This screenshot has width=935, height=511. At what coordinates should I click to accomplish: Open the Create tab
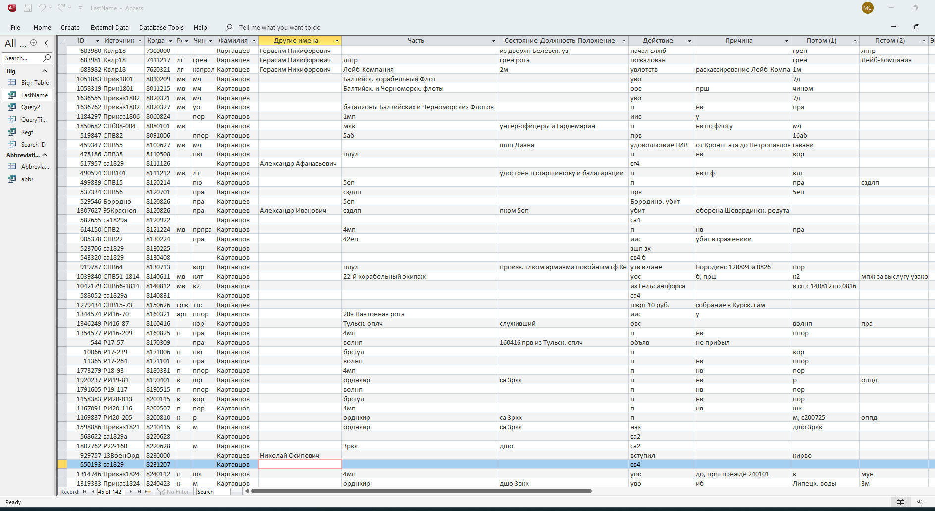(70, 28)
